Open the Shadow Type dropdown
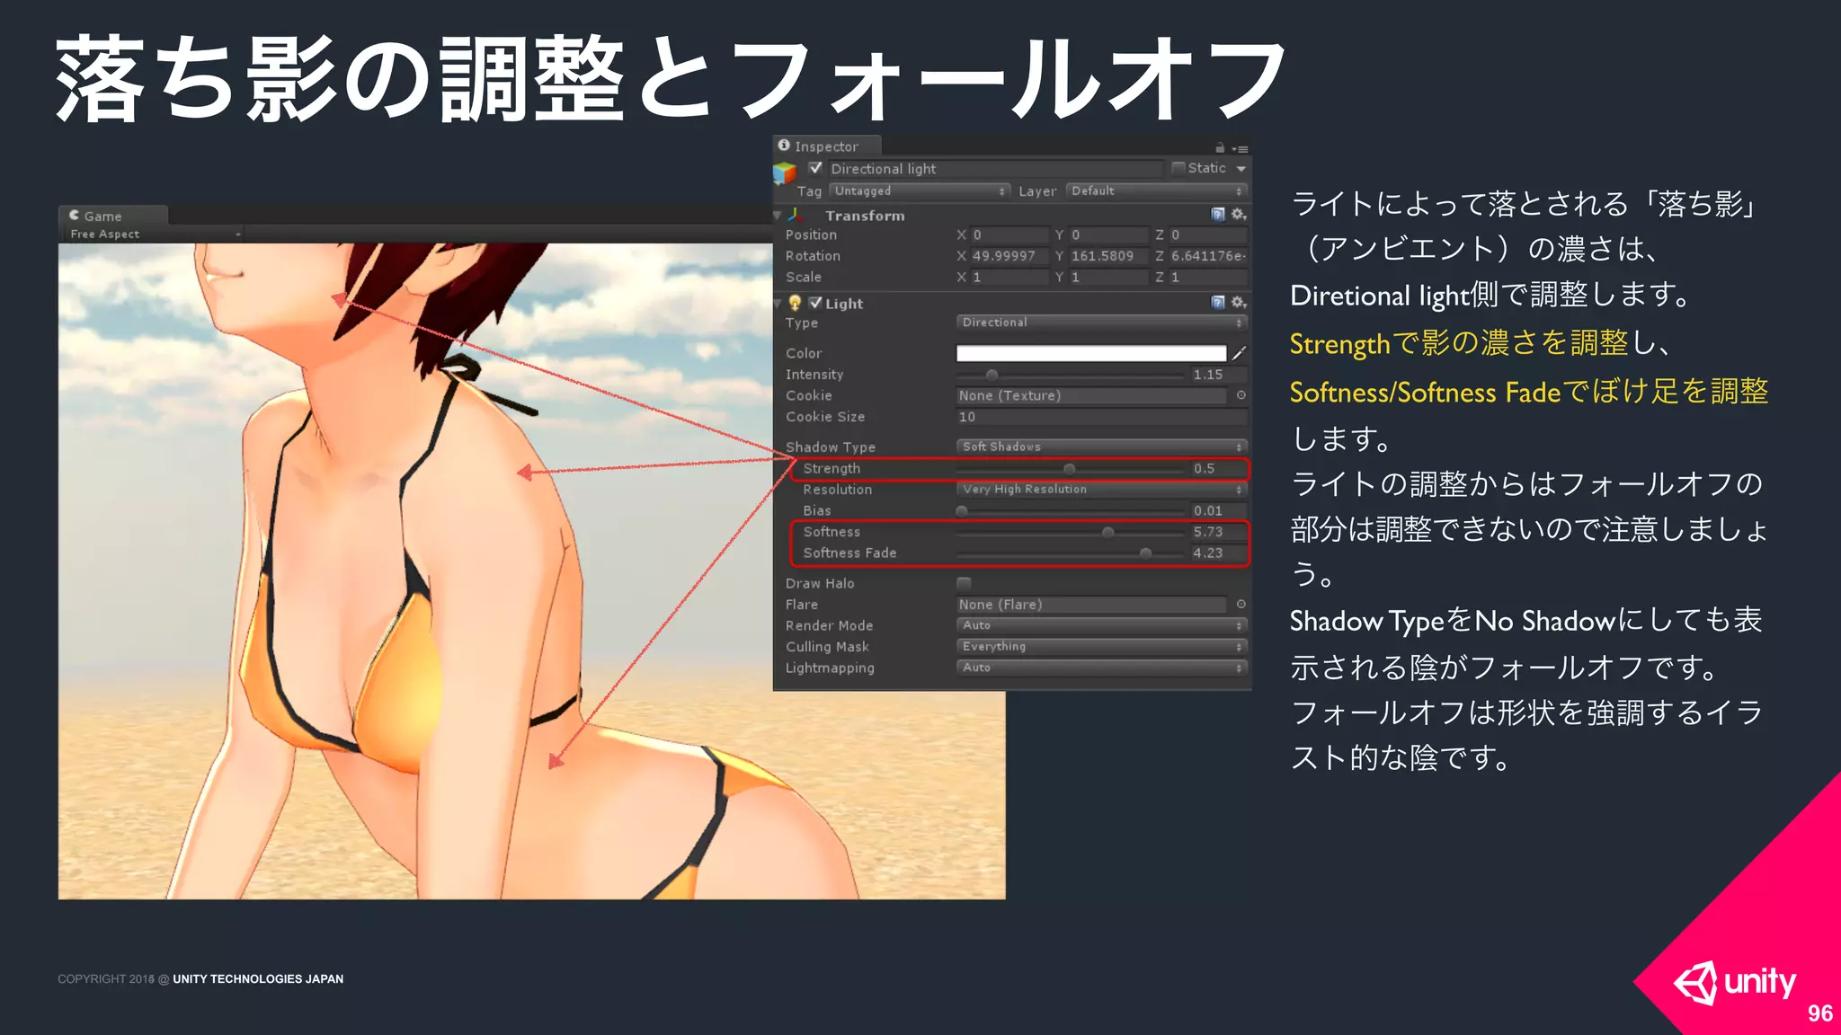The width and height of the screenshot is (1841, 1035). (1101, 447)
